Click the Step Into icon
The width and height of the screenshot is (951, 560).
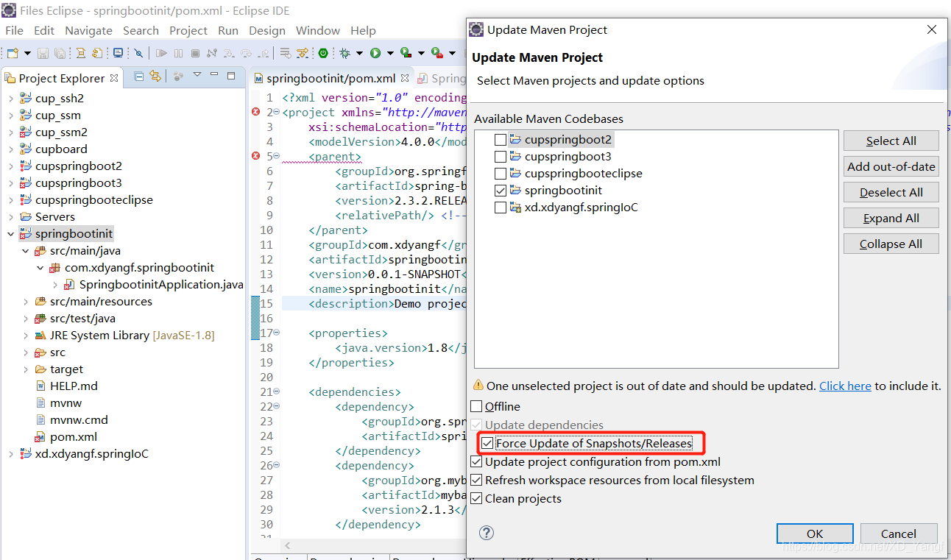click(x=229, y=53)
